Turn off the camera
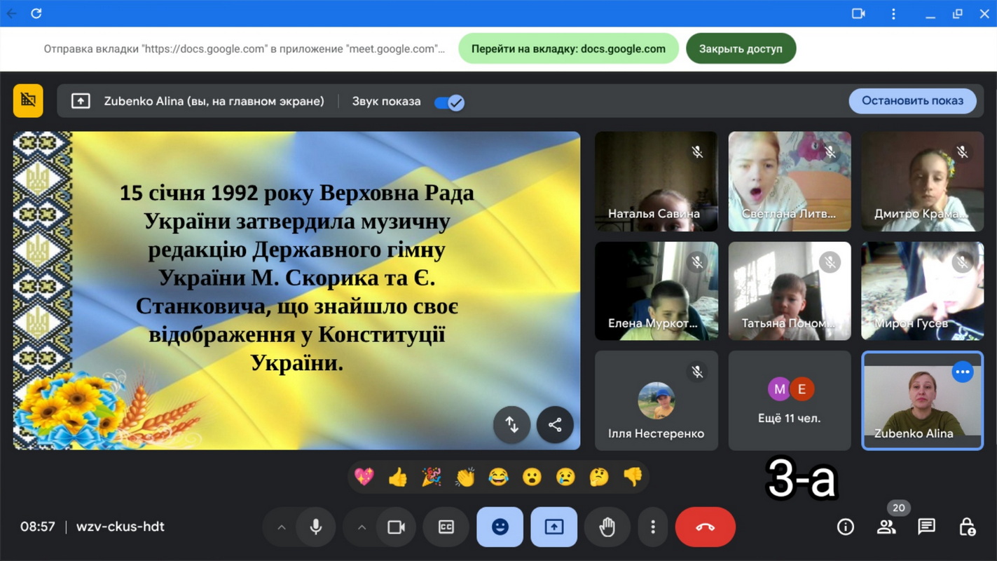Screen dimensions: 997x561 point(396,527)
